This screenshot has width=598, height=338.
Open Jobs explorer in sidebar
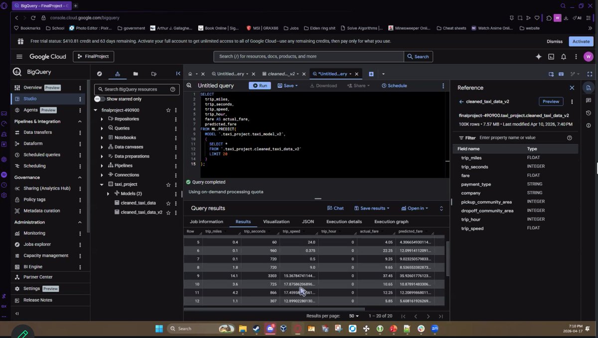(x=37, y=244)
